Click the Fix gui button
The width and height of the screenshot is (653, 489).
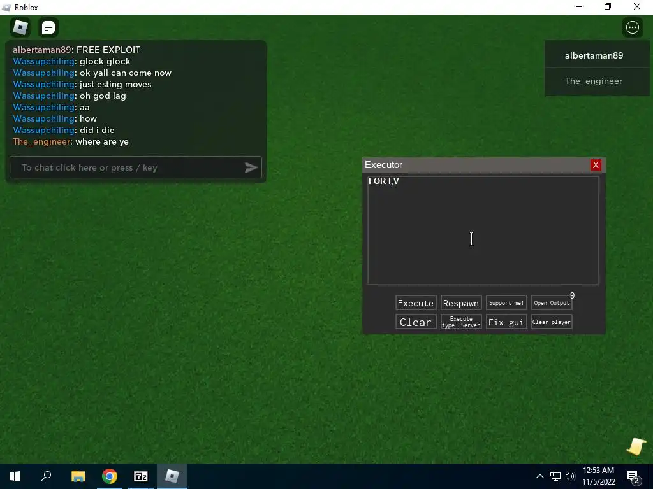(x=506, y=322)
